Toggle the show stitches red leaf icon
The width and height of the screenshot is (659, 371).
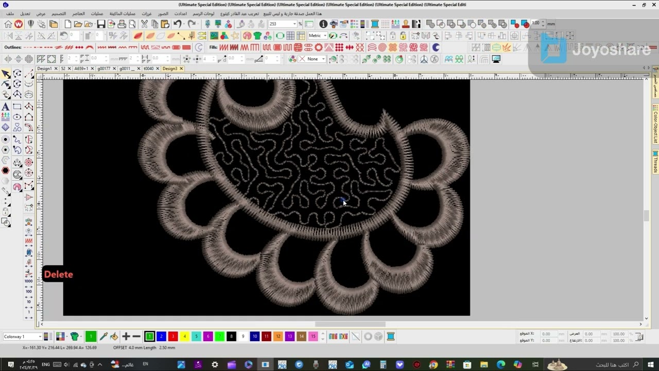137,36
